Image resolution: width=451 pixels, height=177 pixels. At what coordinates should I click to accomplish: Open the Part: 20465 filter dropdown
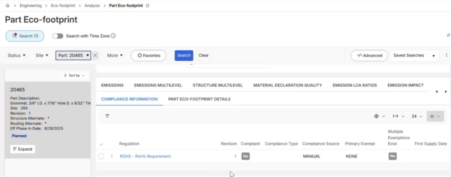click(73, 55)
